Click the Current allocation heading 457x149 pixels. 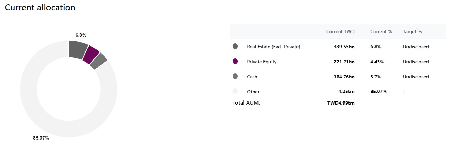40,7
